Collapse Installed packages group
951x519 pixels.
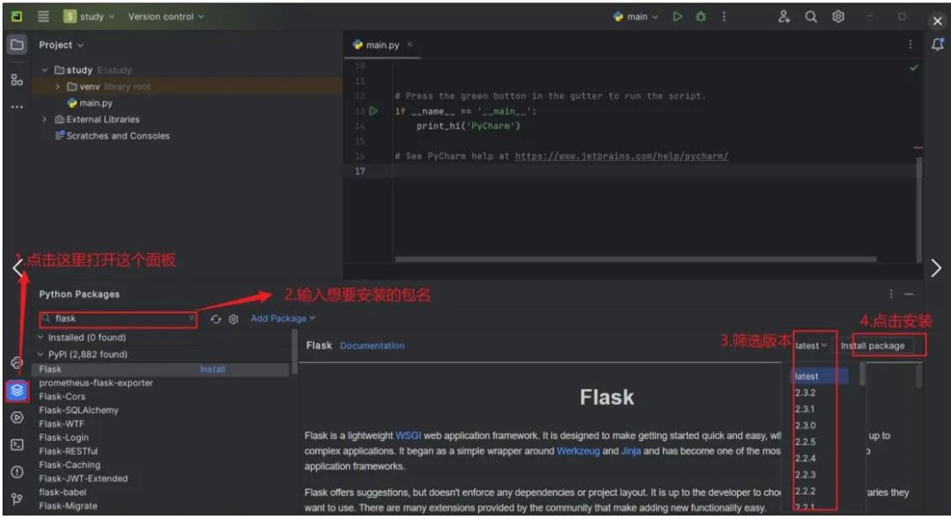click(x=41, y=337)
